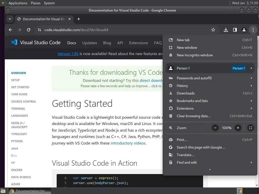This screenshot has width=259, height=194.
Task: Close the Documentation for Visual Studio tab
Action: 70,19
